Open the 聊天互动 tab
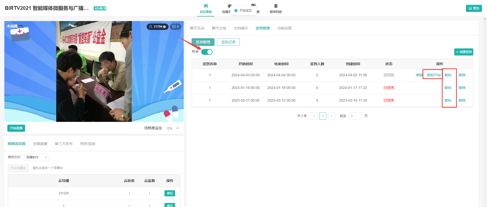Image resolution: width=487 pixels, height=207 pixels. pos(197,28)
